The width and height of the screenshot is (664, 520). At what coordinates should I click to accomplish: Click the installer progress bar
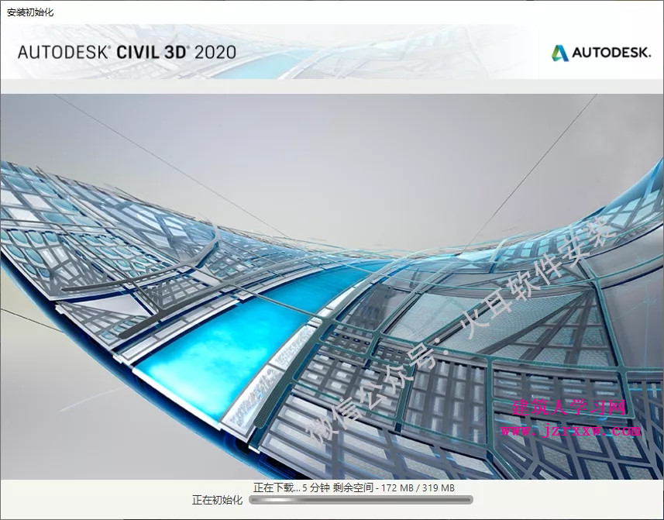361,500
